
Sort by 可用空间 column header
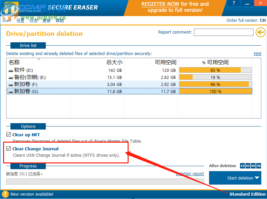click(152, 62)
